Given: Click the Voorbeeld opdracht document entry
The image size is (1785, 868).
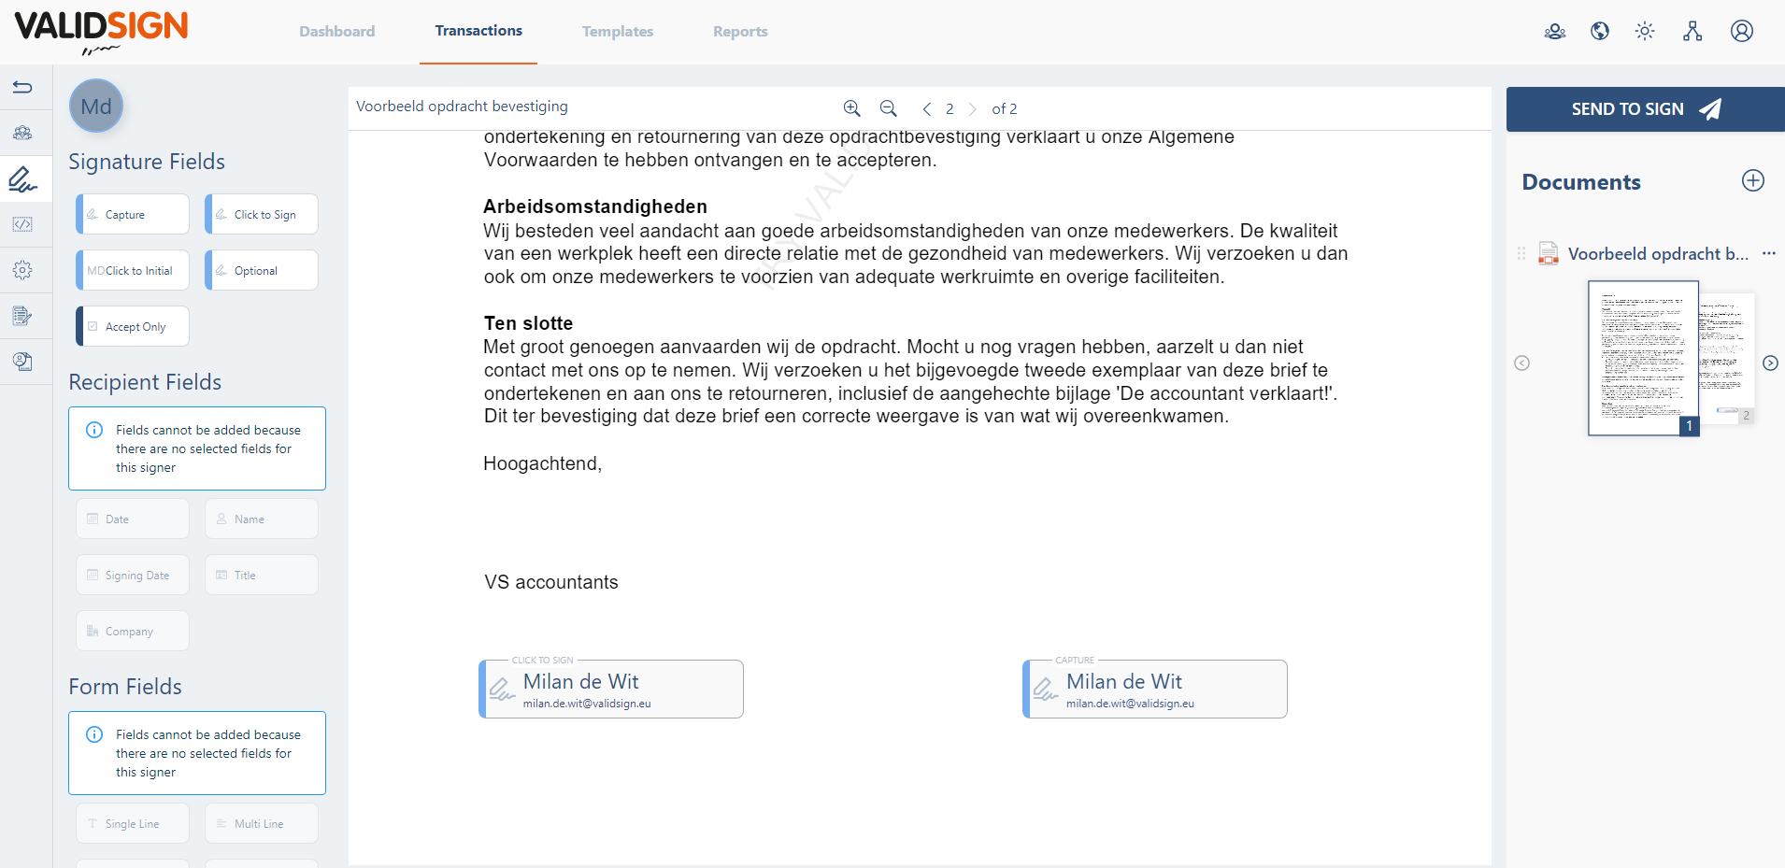Looking at the screenshot, I should 1658,253.
